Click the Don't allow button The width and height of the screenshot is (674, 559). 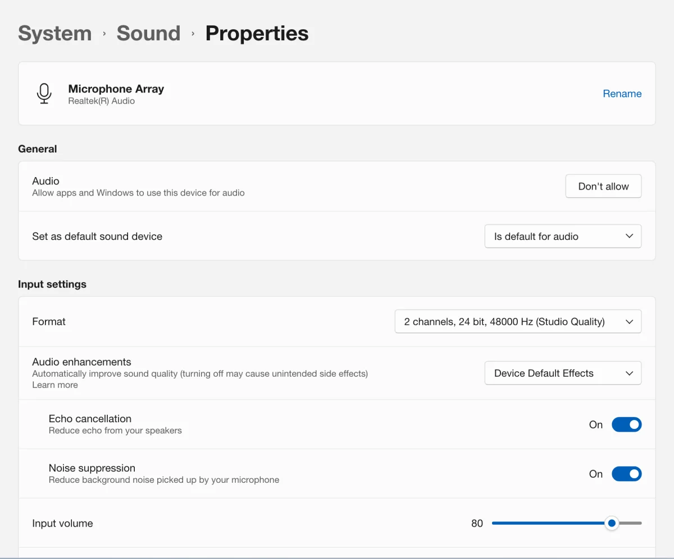pyautogui.click(x=603, y=186)
